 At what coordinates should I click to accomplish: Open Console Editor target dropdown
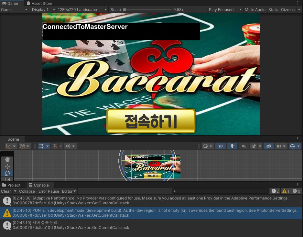69,191
